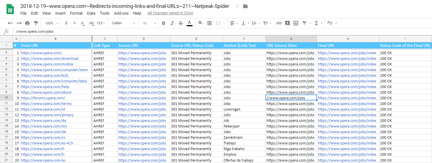The image size is (432, 163).
Task: Activate the paint format tool
Action: click(36, 23)
